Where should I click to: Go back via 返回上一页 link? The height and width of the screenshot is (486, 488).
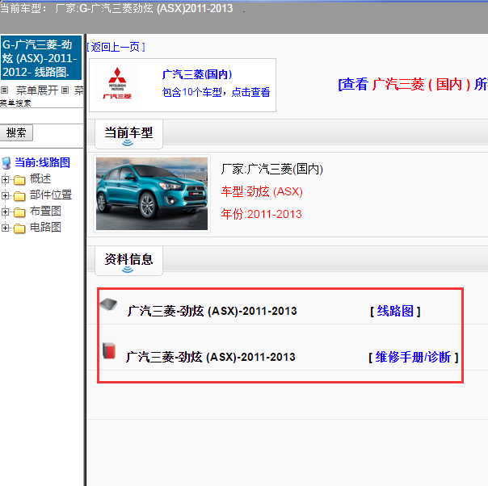[116, 48]
